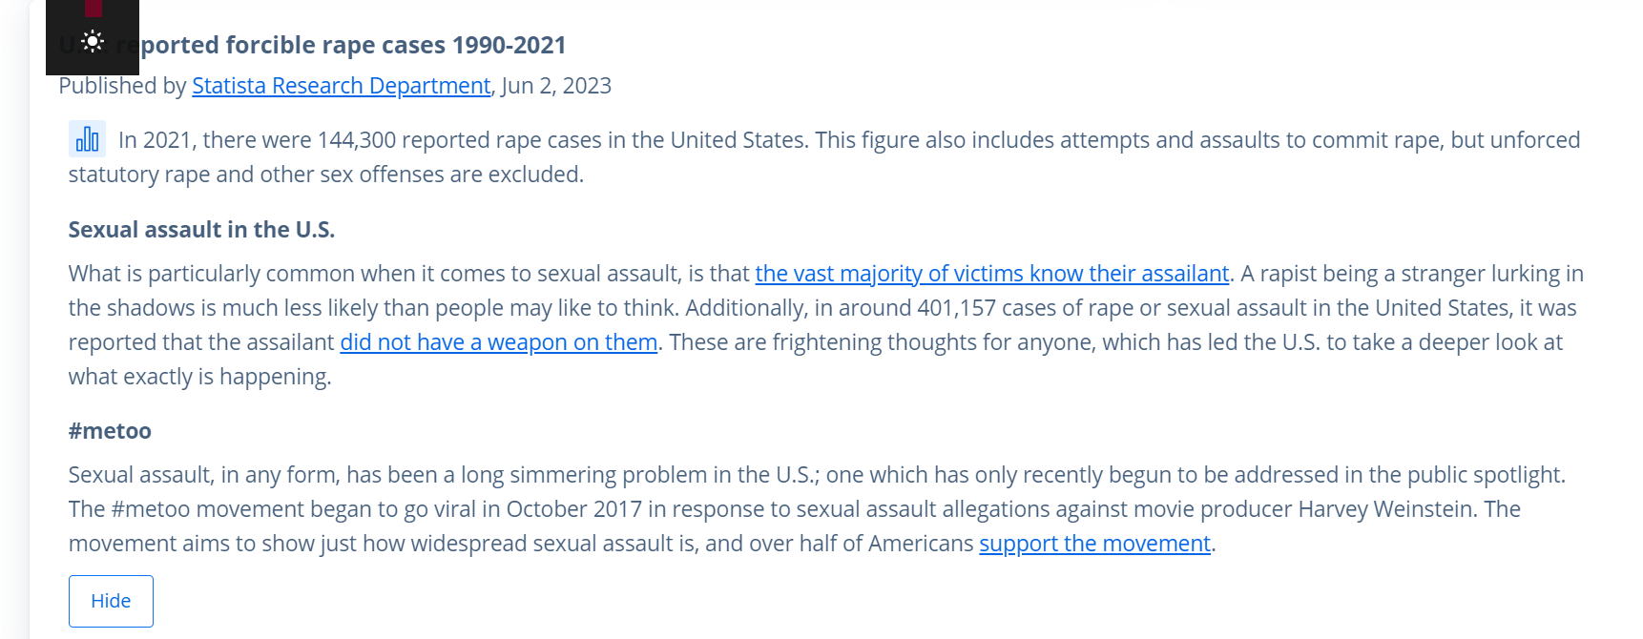Click the sun brightness icon
The height and width of the screenshot is (639, 1643).
tap(93, 41)
